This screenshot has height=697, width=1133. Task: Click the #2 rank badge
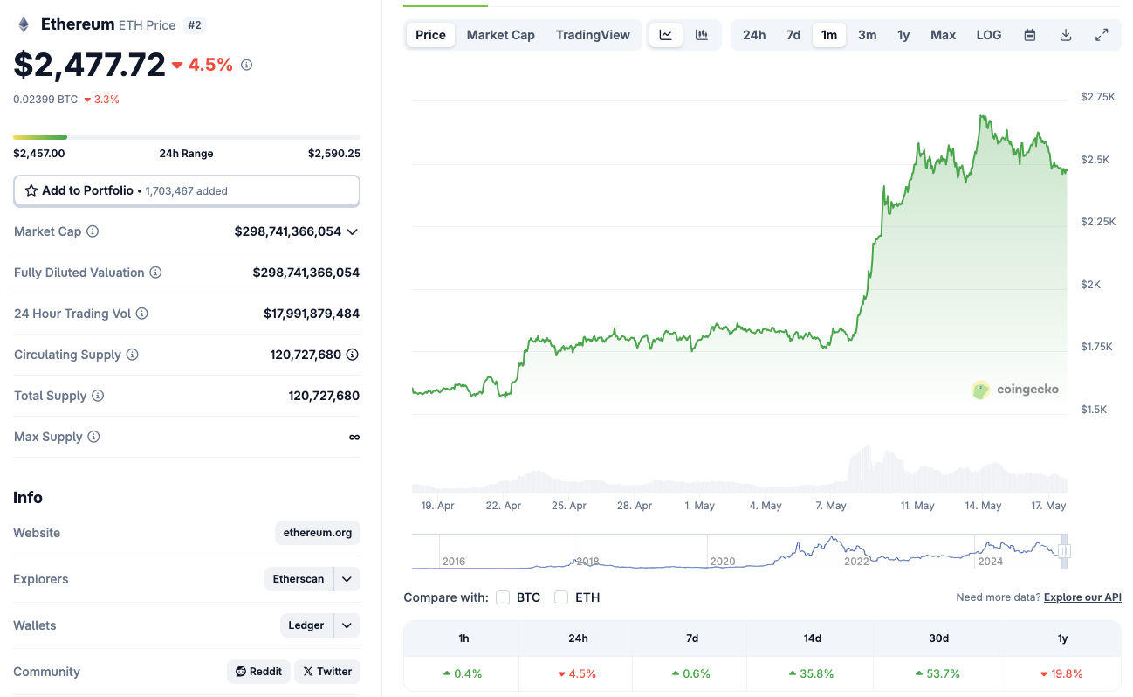[x=195, y=25]
